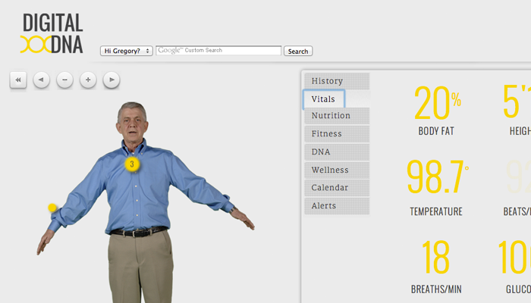Zoom out with the minus button
The image size is (531, 303).
(x=65, y=80)
